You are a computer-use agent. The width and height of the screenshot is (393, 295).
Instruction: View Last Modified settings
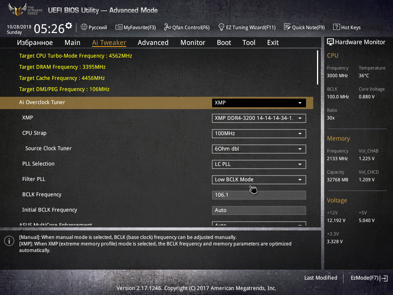click(x=320, y=278)
